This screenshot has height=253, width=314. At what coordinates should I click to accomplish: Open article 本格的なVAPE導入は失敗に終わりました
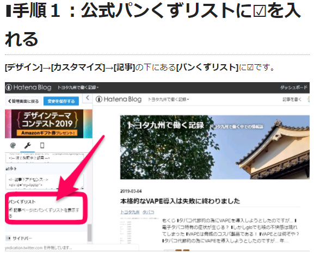pos(180,201)
